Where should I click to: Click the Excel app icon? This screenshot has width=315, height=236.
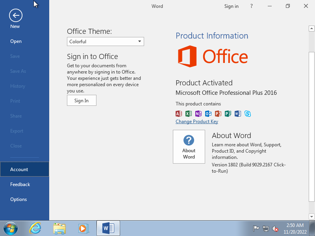pyautogui.click(x=189, y=114)
